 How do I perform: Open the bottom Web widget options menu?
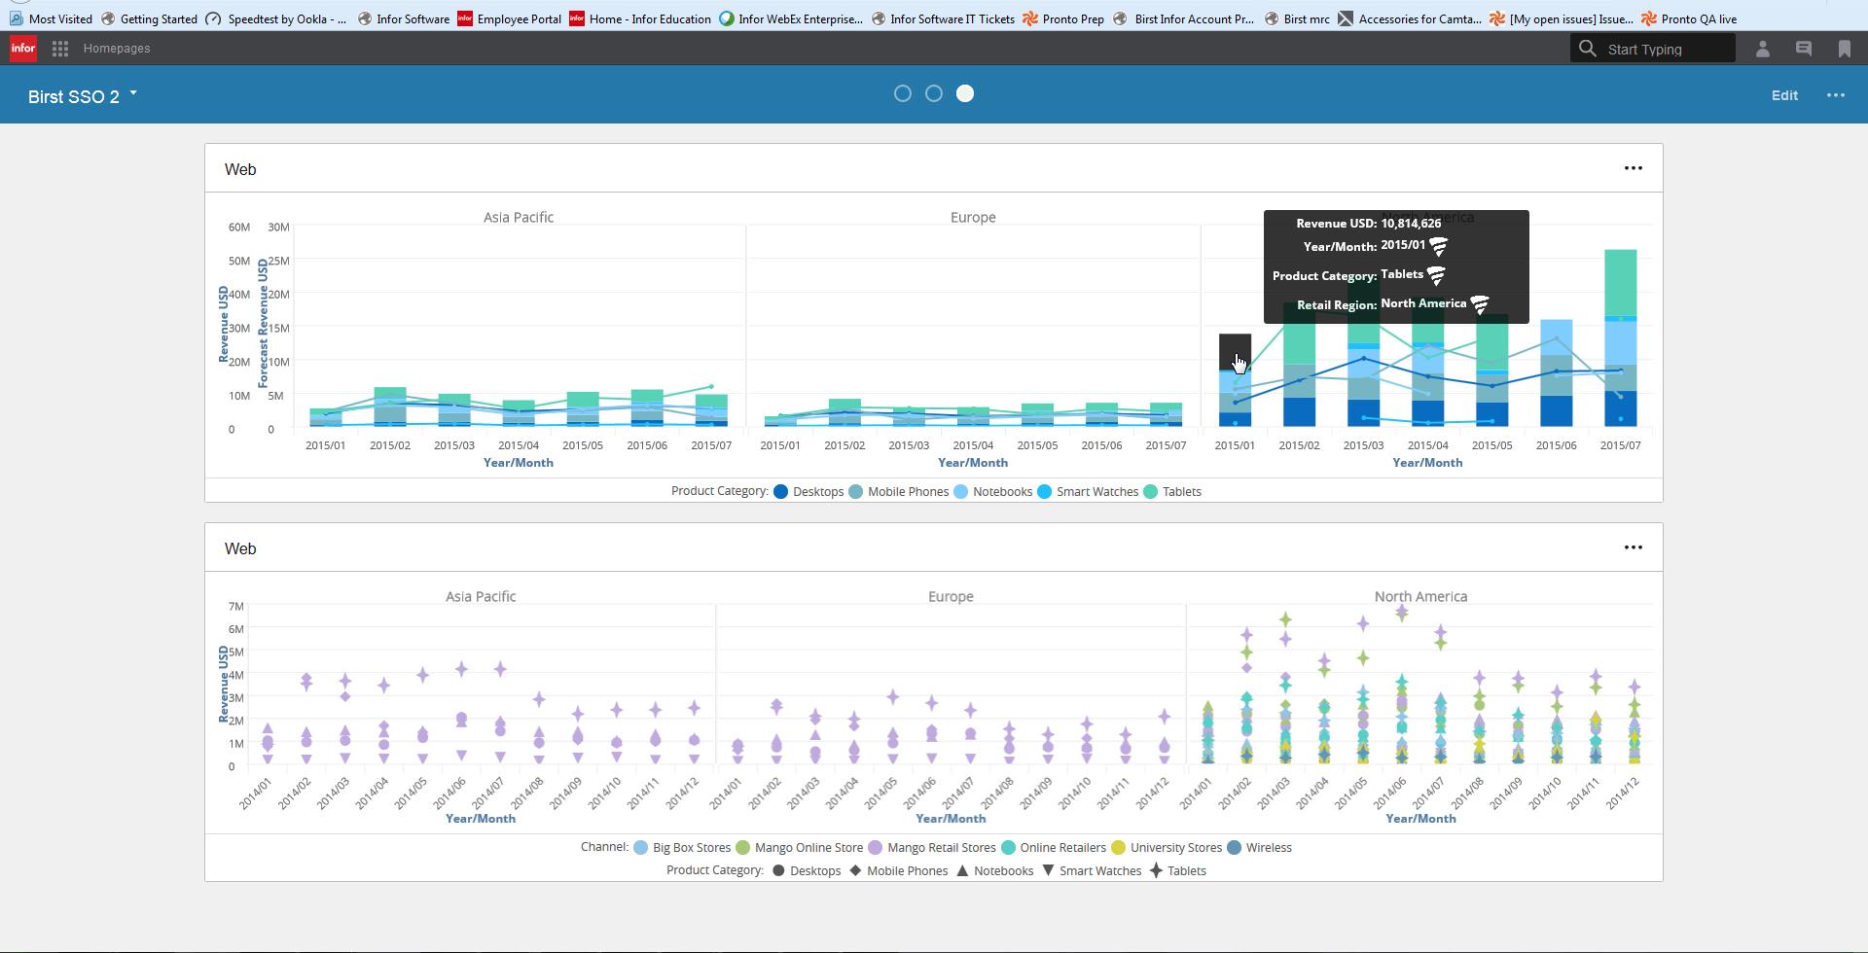pos(1633,547)
